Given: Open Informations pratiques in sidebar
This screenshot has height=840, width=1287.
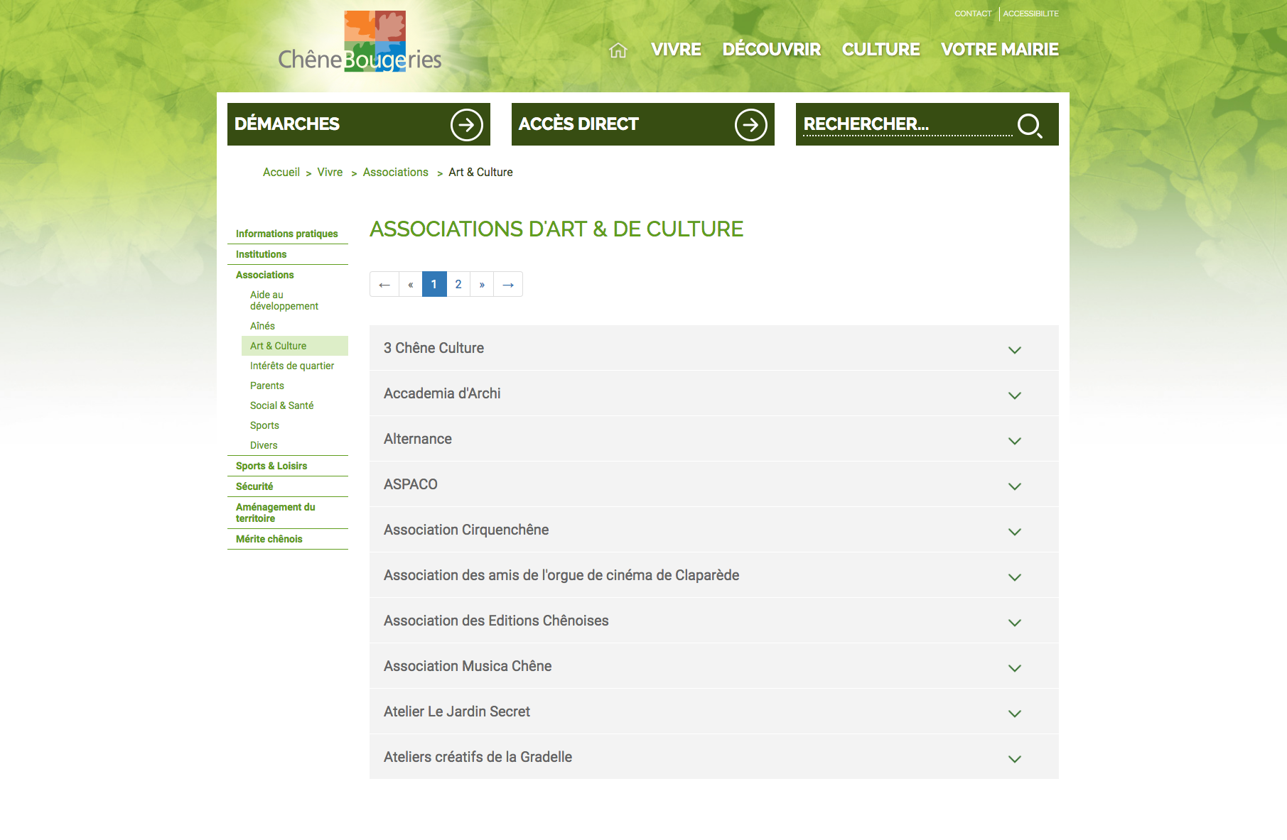Looking at the screenshot, I should coord(287,234).
